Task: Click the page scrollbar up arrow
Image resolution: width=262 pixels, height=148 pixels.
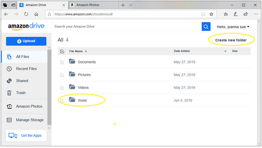Action: pyautogui.click(x=259, y=22)
